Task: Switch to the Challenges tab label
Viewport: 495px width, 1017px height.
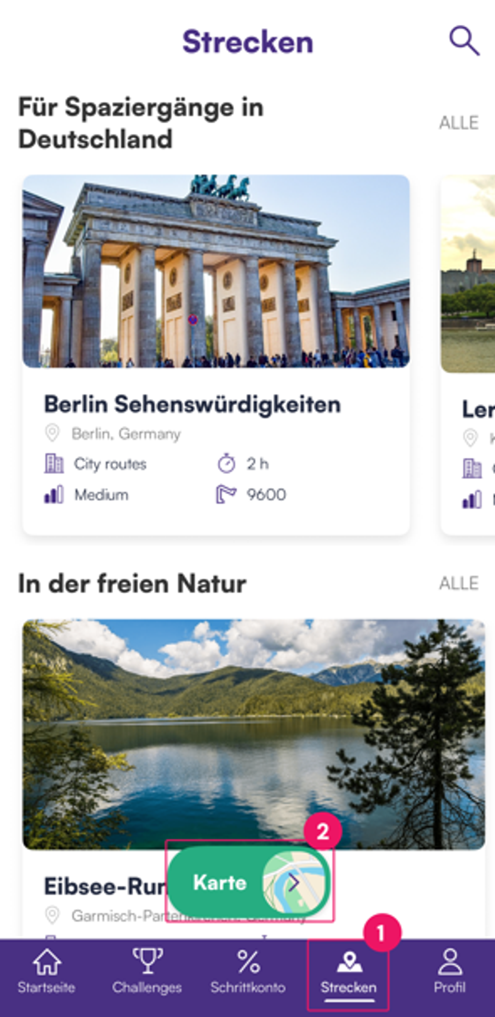Action: coord(147,987)
